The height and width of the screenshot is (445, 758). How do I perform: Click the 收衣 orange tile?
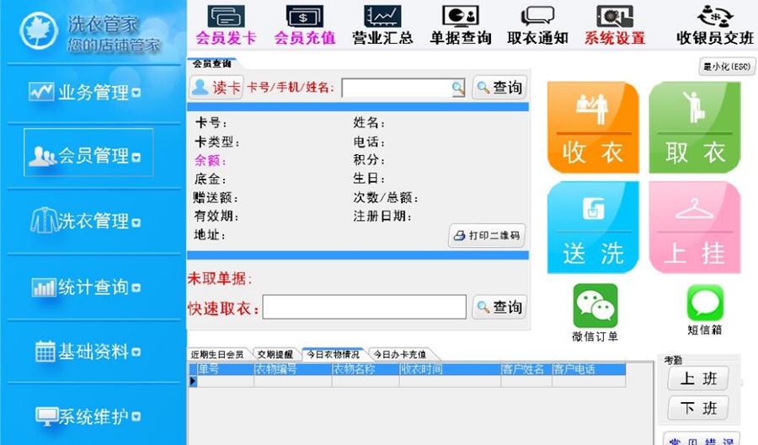(x=593, y=128)
